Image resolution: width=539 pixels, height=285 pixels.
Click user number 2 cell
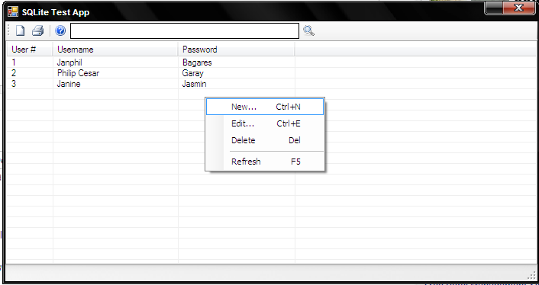[x=14, y=73]
